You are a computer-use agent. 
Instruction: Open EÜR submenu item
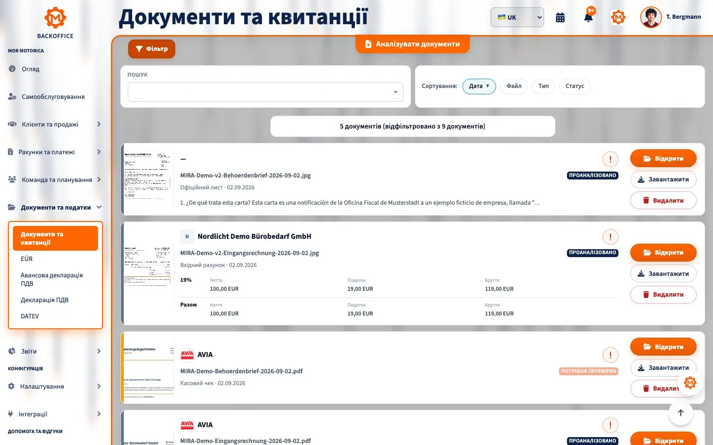55,259
